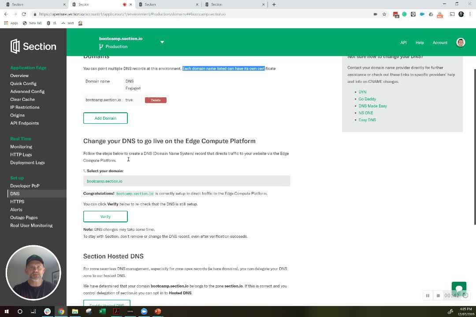Image resolution: width=476 pixels, height=317 pixels.
Task: Open Adobe Acrobat from taskbar
Action: pos(116,312)
